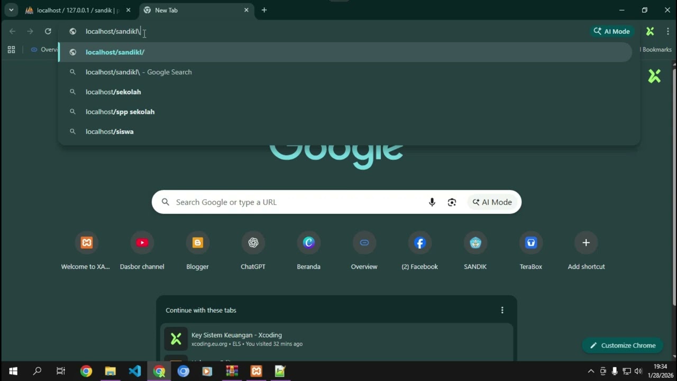Select the localhost/sekolah suggestion
Screen dimensions: 677x381
point(345,92)
